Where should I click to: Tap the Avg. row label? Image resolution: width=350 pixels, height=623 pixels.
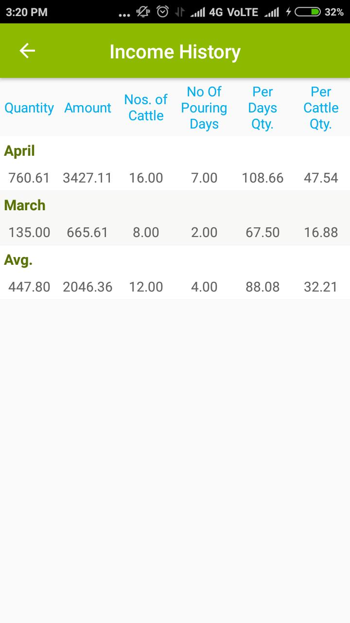(x=18, y=260)
